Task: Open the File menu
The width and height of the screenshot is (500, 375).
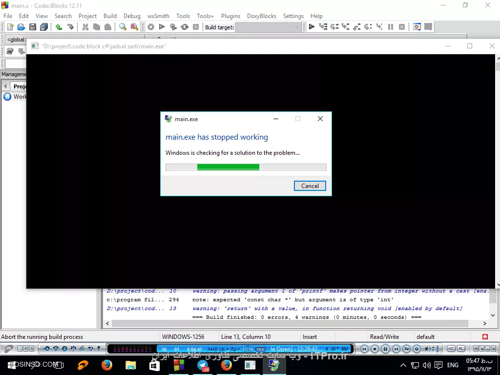Action: [x=8, y=16]
